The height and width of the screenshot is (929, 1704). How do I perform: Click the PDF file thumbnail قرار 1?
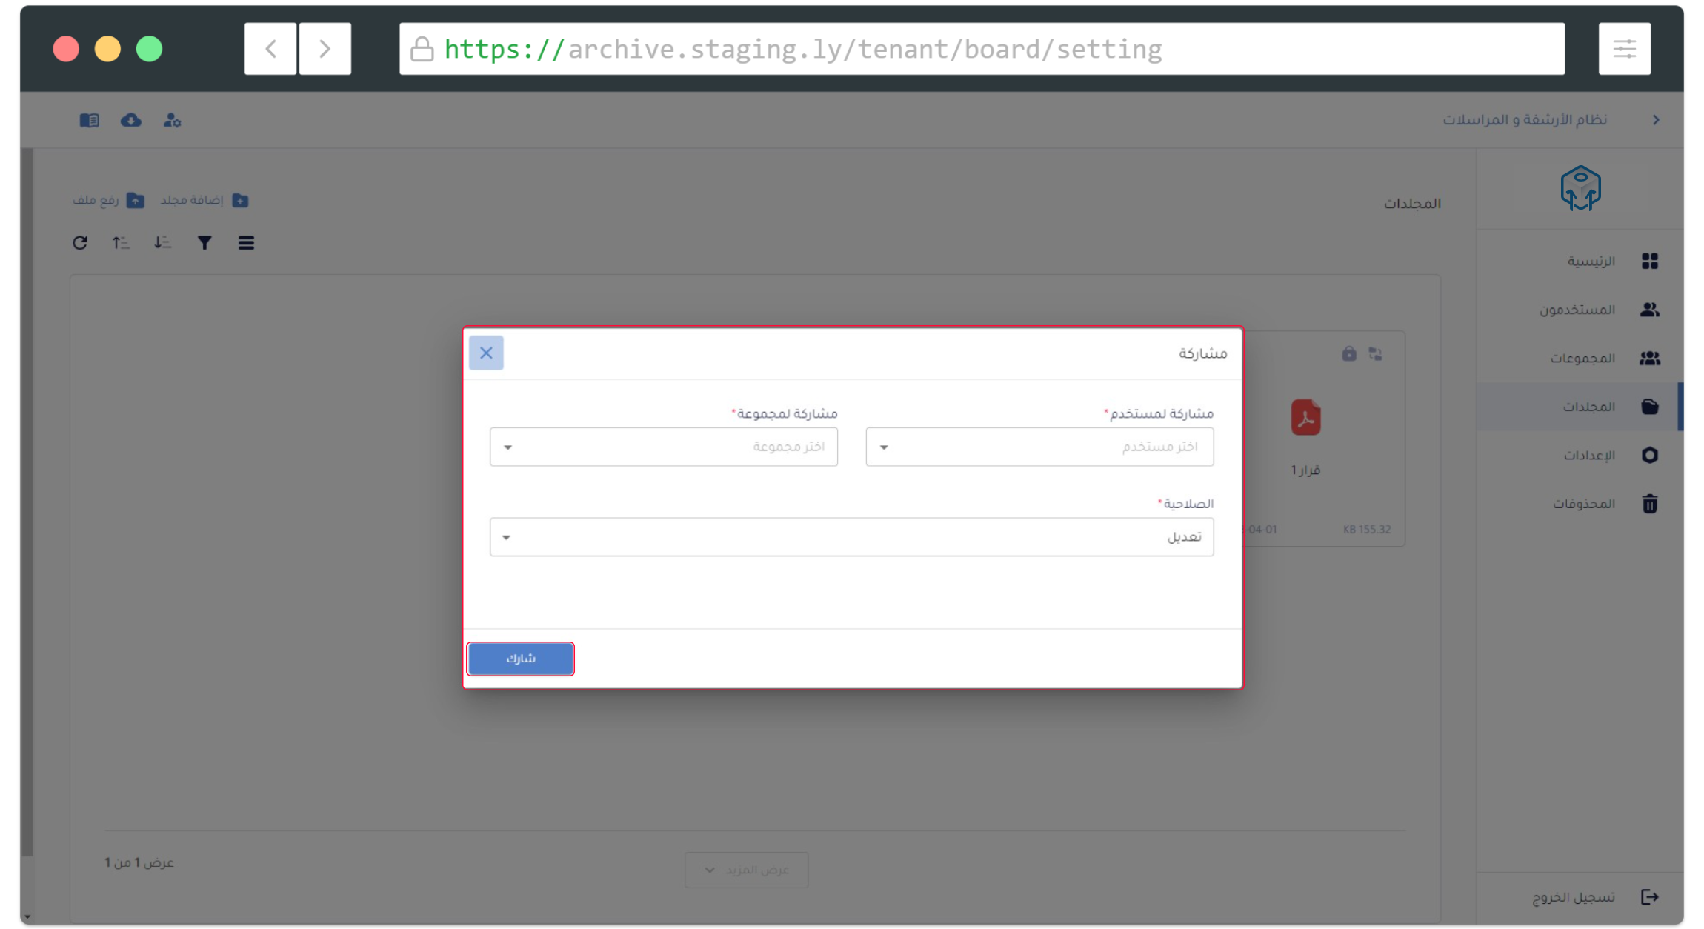click(1305, 418)
